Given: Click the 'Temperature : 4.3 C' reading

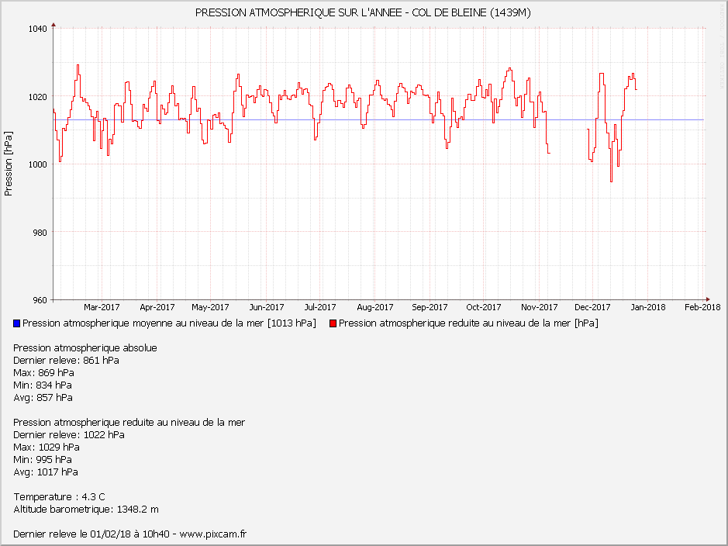Looking at the screenshot, I should click(59, 496).
